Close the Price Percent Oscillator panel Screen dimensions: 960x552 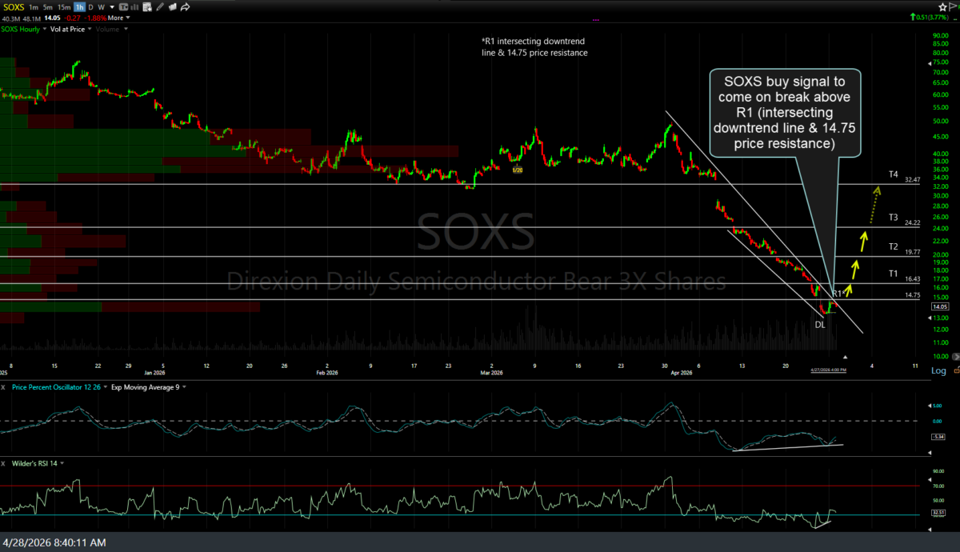[x=3, y=387]
